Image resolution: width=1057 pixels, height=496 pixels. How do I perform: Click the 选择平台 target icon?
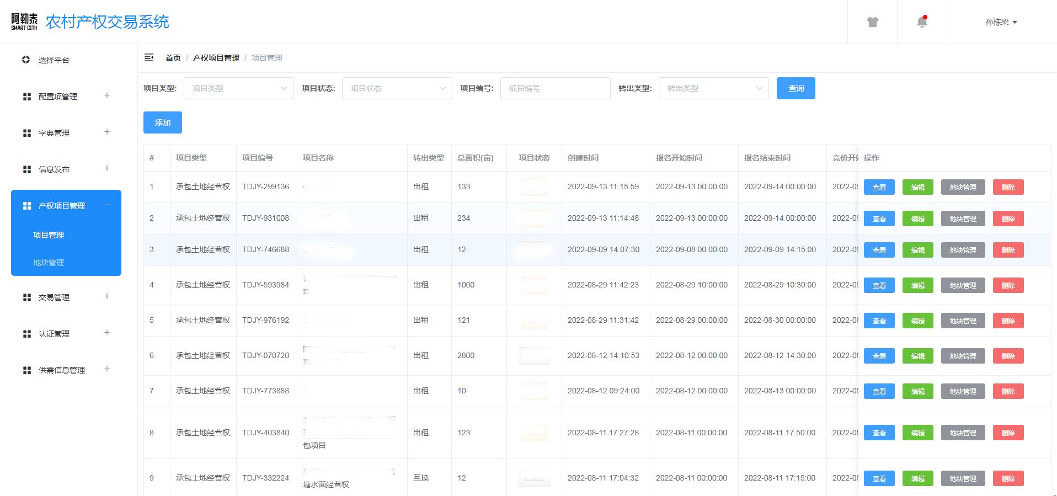click(x=26, y=60)
